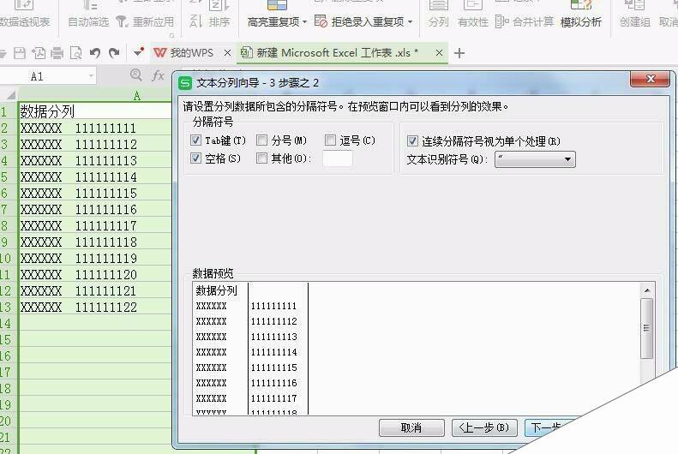Image resolution: width=678 pixels, height=454 pixels.
Task: Click the Export to PDF icon
Action: click(x=39, y=53)
